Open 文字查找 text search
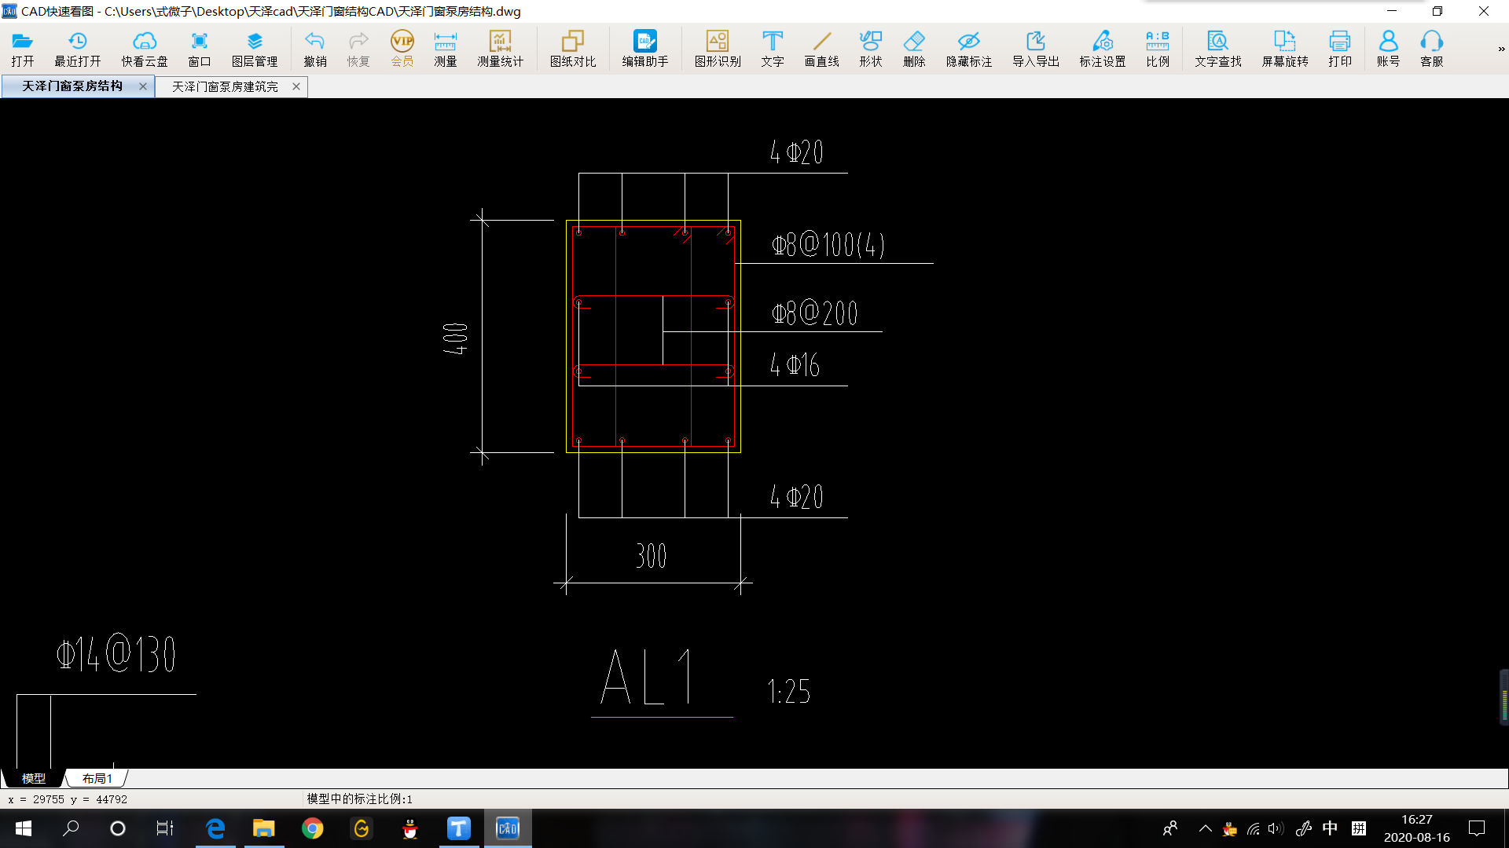 click(1218, 48)
